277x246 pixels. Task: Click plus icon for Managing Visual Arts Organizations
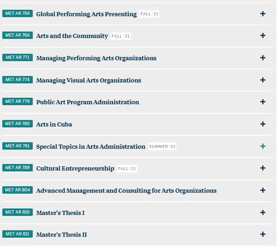pyautogui.click(x=263, y=80)
